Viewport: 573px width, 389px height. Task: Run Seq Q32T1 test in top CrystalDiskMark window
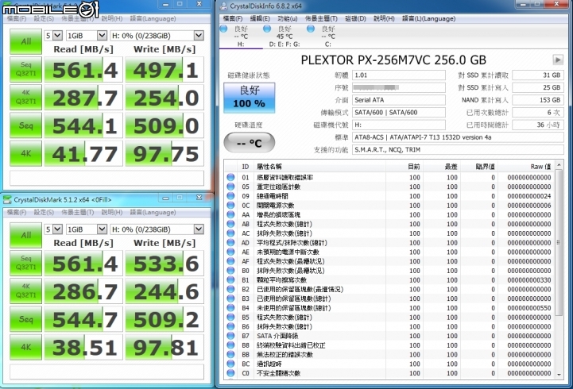coord(25,69)
